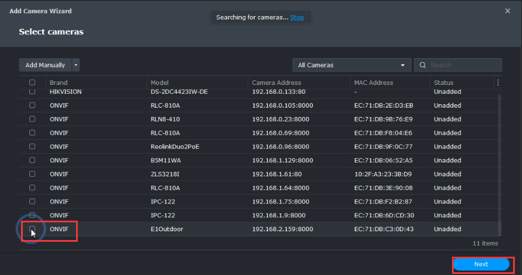Select address 192.168.0.96:8000
This screenshot has height=275, width=522.
280,146
